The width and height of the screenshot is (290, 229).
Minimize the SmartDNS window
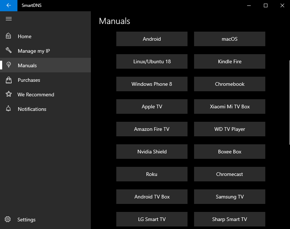point(249,5)
